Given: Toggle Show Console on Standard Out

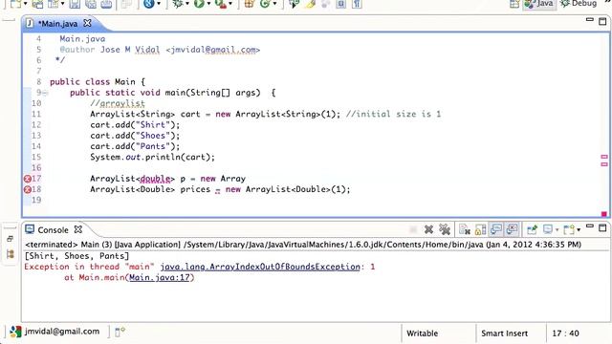Looking at the screenshot, I should pyautogui.click(x=496, y=229).
